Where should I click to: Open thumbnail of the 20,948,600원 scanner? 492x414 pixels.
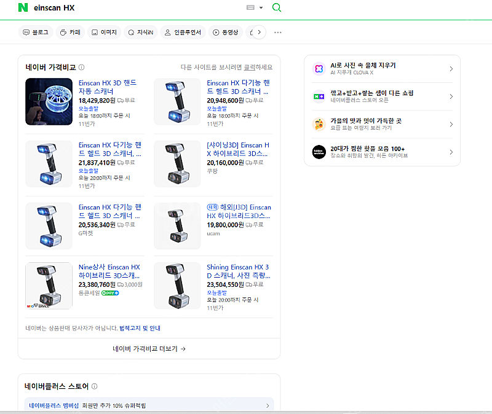tap(177, 101)
